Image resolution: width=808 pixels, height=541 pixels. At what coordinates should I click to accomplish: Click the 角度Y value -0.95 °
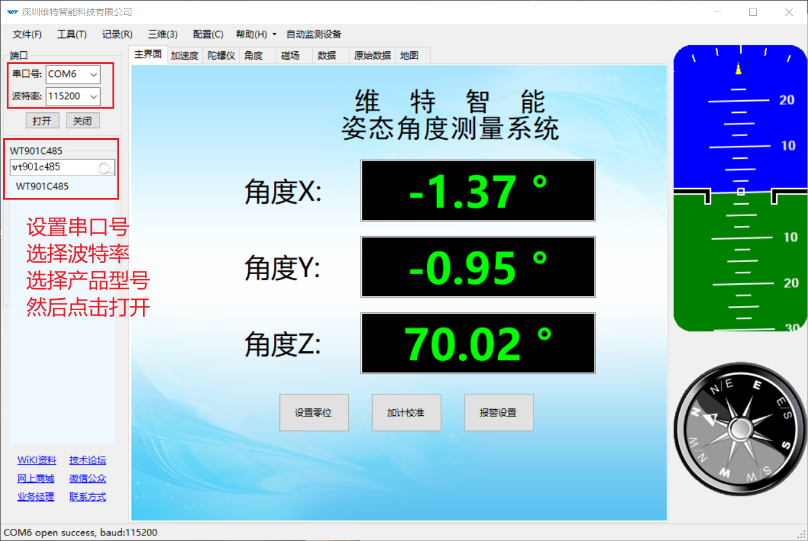478,267
